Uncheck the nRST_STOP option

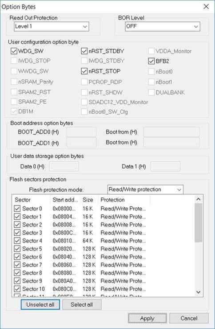tap(84, 71)
